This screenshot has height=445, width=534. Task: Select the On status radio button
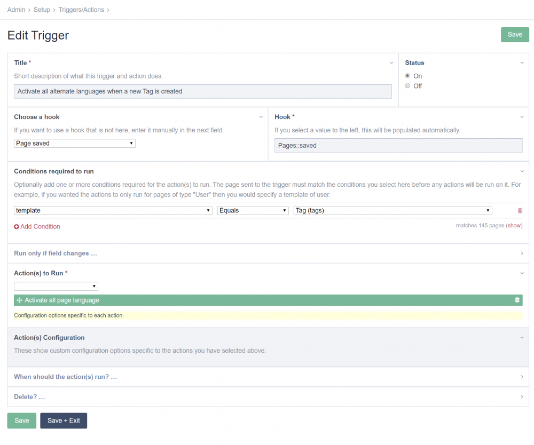coord(407,76)
